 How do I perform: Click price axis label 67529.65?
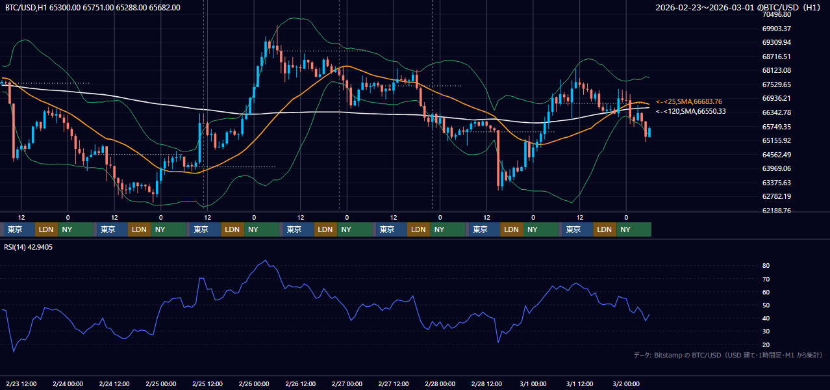[x=776, y=84]
